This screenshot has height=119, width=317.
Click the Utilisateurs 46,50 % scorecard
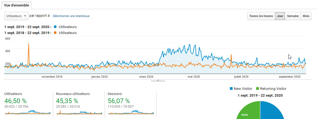pos(15,101)
